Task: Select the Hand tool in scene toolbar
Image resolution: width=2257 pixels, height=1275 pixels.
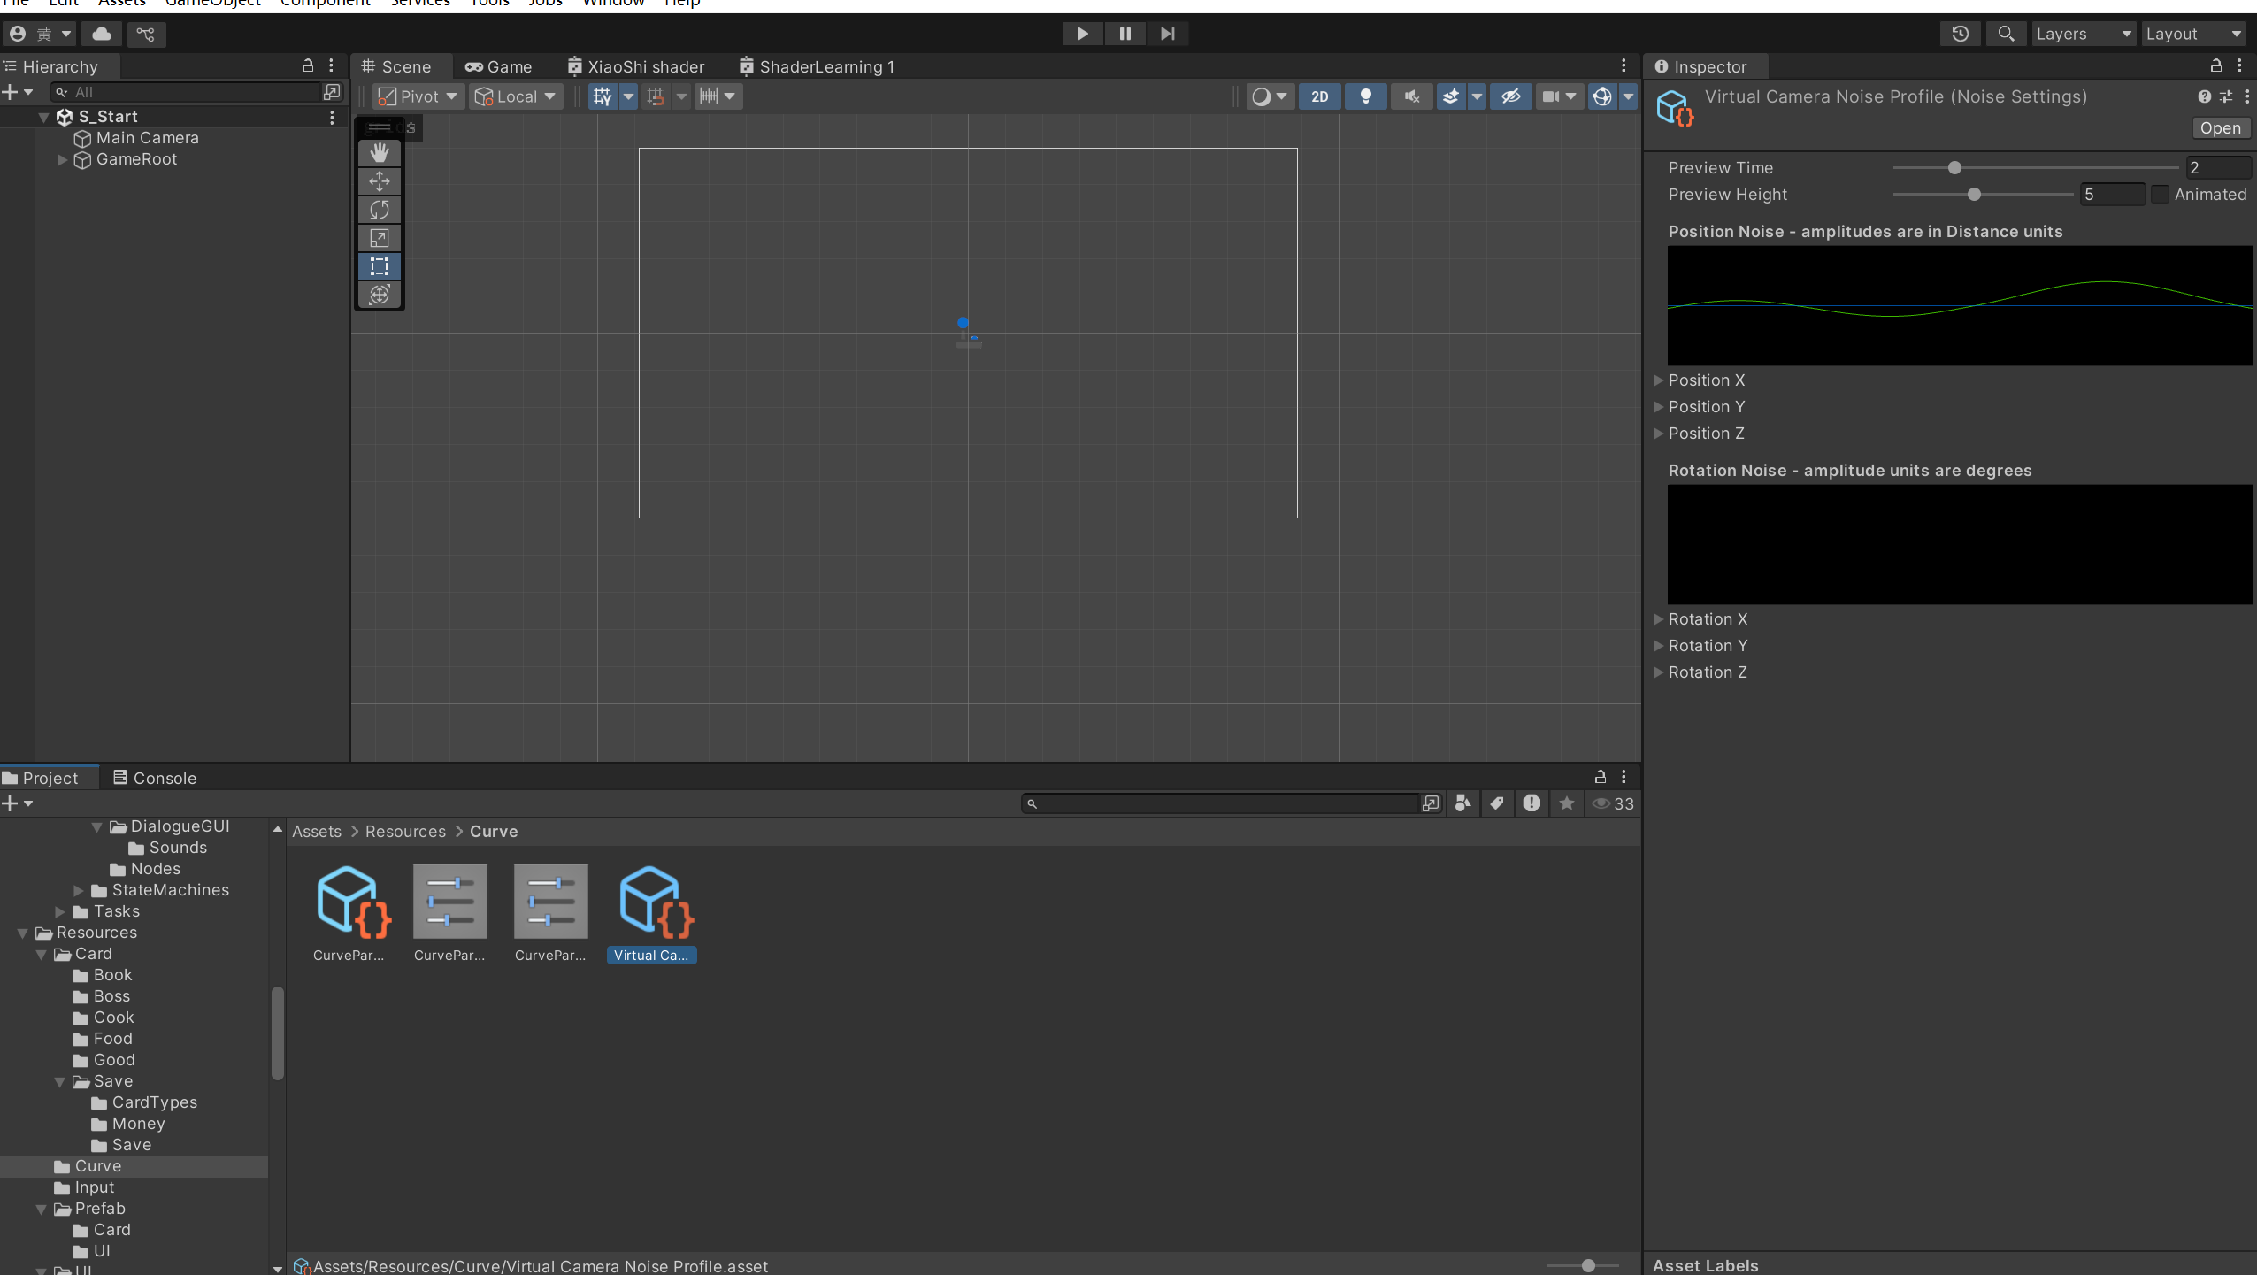Action: [379, 152]
